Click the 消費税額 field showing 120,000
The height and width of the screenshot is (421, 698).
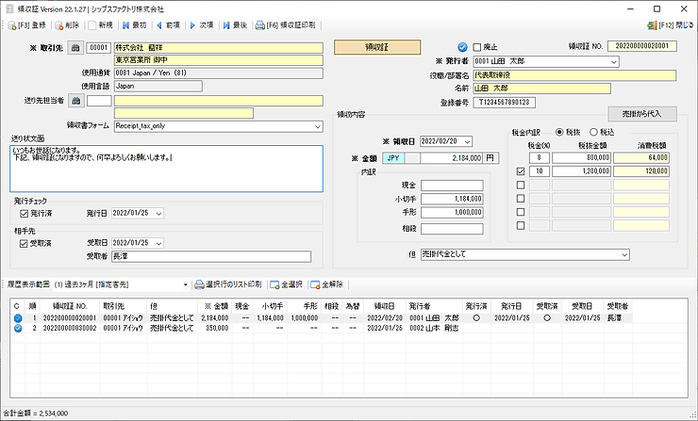pyautogui.click(x=641, y=171)
